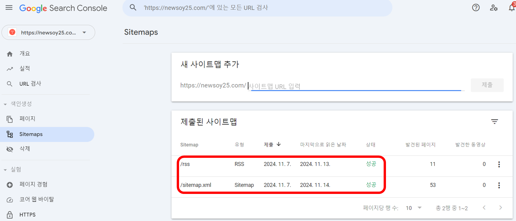This screenshot has height=221, width=516.
Task: Open more options for the /rss row
Action: (x=499, y=164)
